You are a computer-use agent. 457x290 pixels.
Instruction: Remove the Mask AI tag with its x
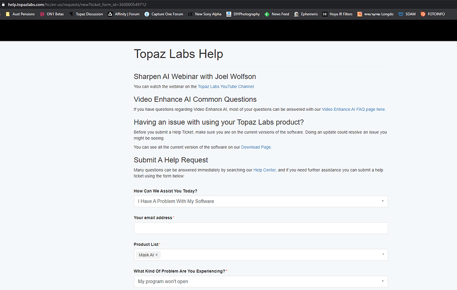156,254
